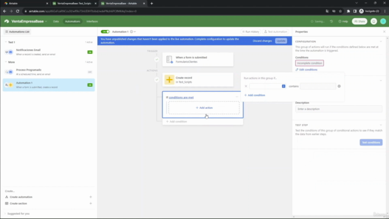Click plus next to Create automation
This screenshot has width=389, height=219.
point(91,197)
